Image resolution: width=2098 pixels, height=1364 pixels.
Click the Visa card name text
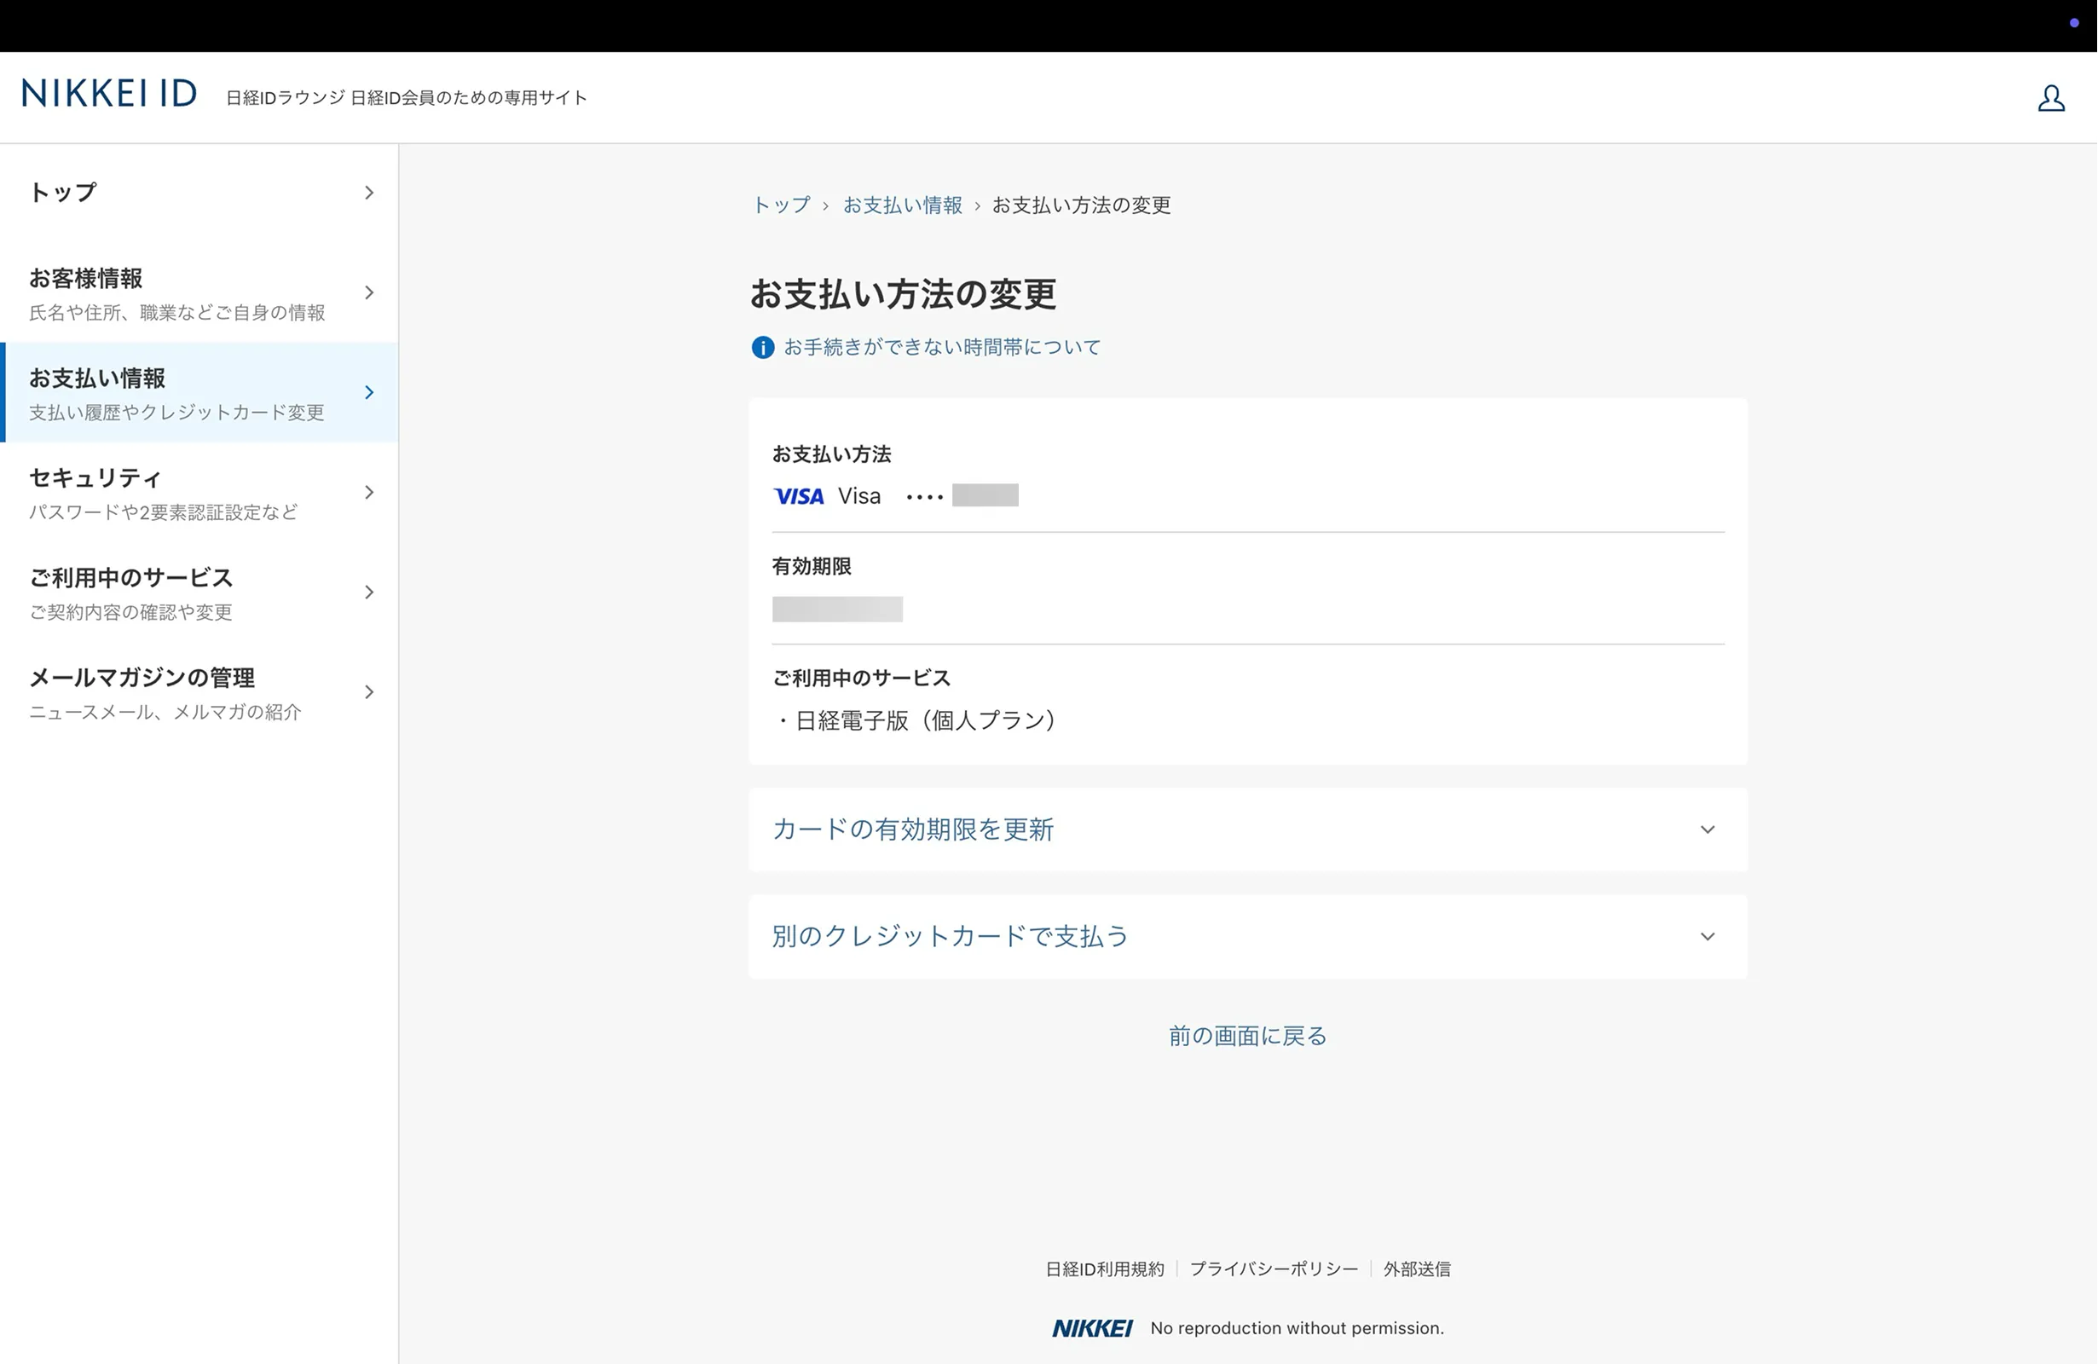(859, 496)
